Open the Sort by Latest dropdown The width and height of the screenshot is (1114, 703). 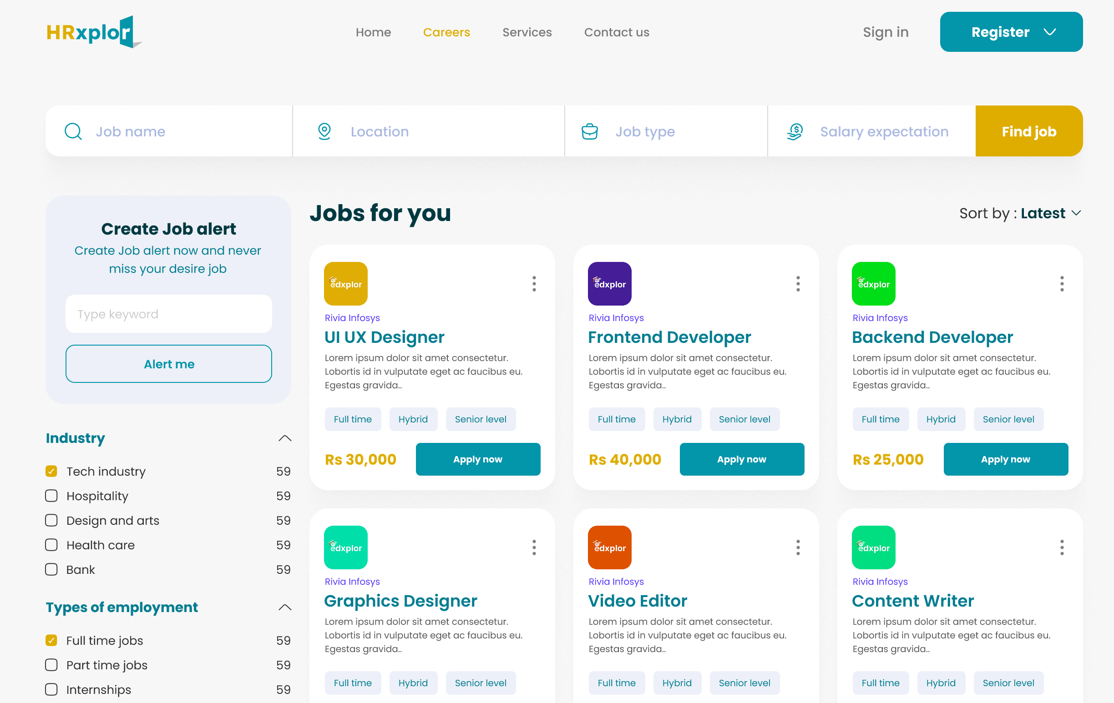click(1020, 213)
